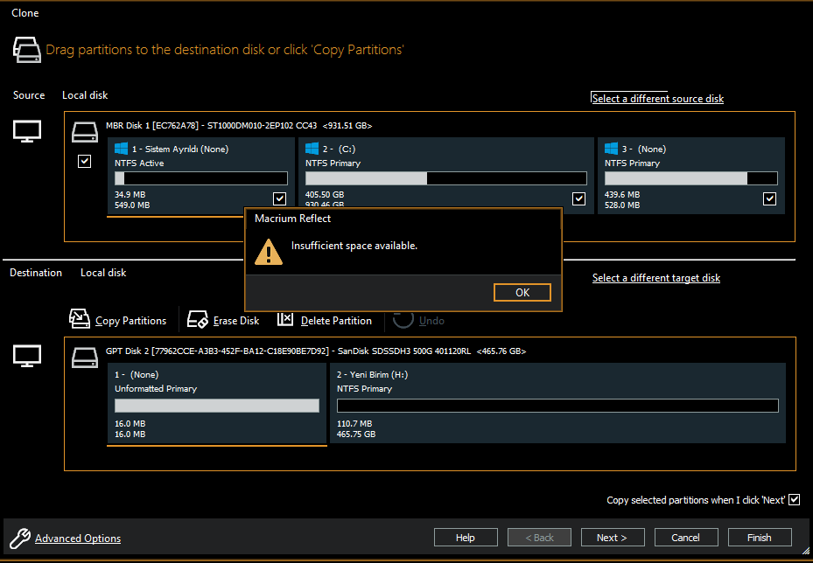
Task: Open Advanced Options wrench icon
Action: click(20, 539)
